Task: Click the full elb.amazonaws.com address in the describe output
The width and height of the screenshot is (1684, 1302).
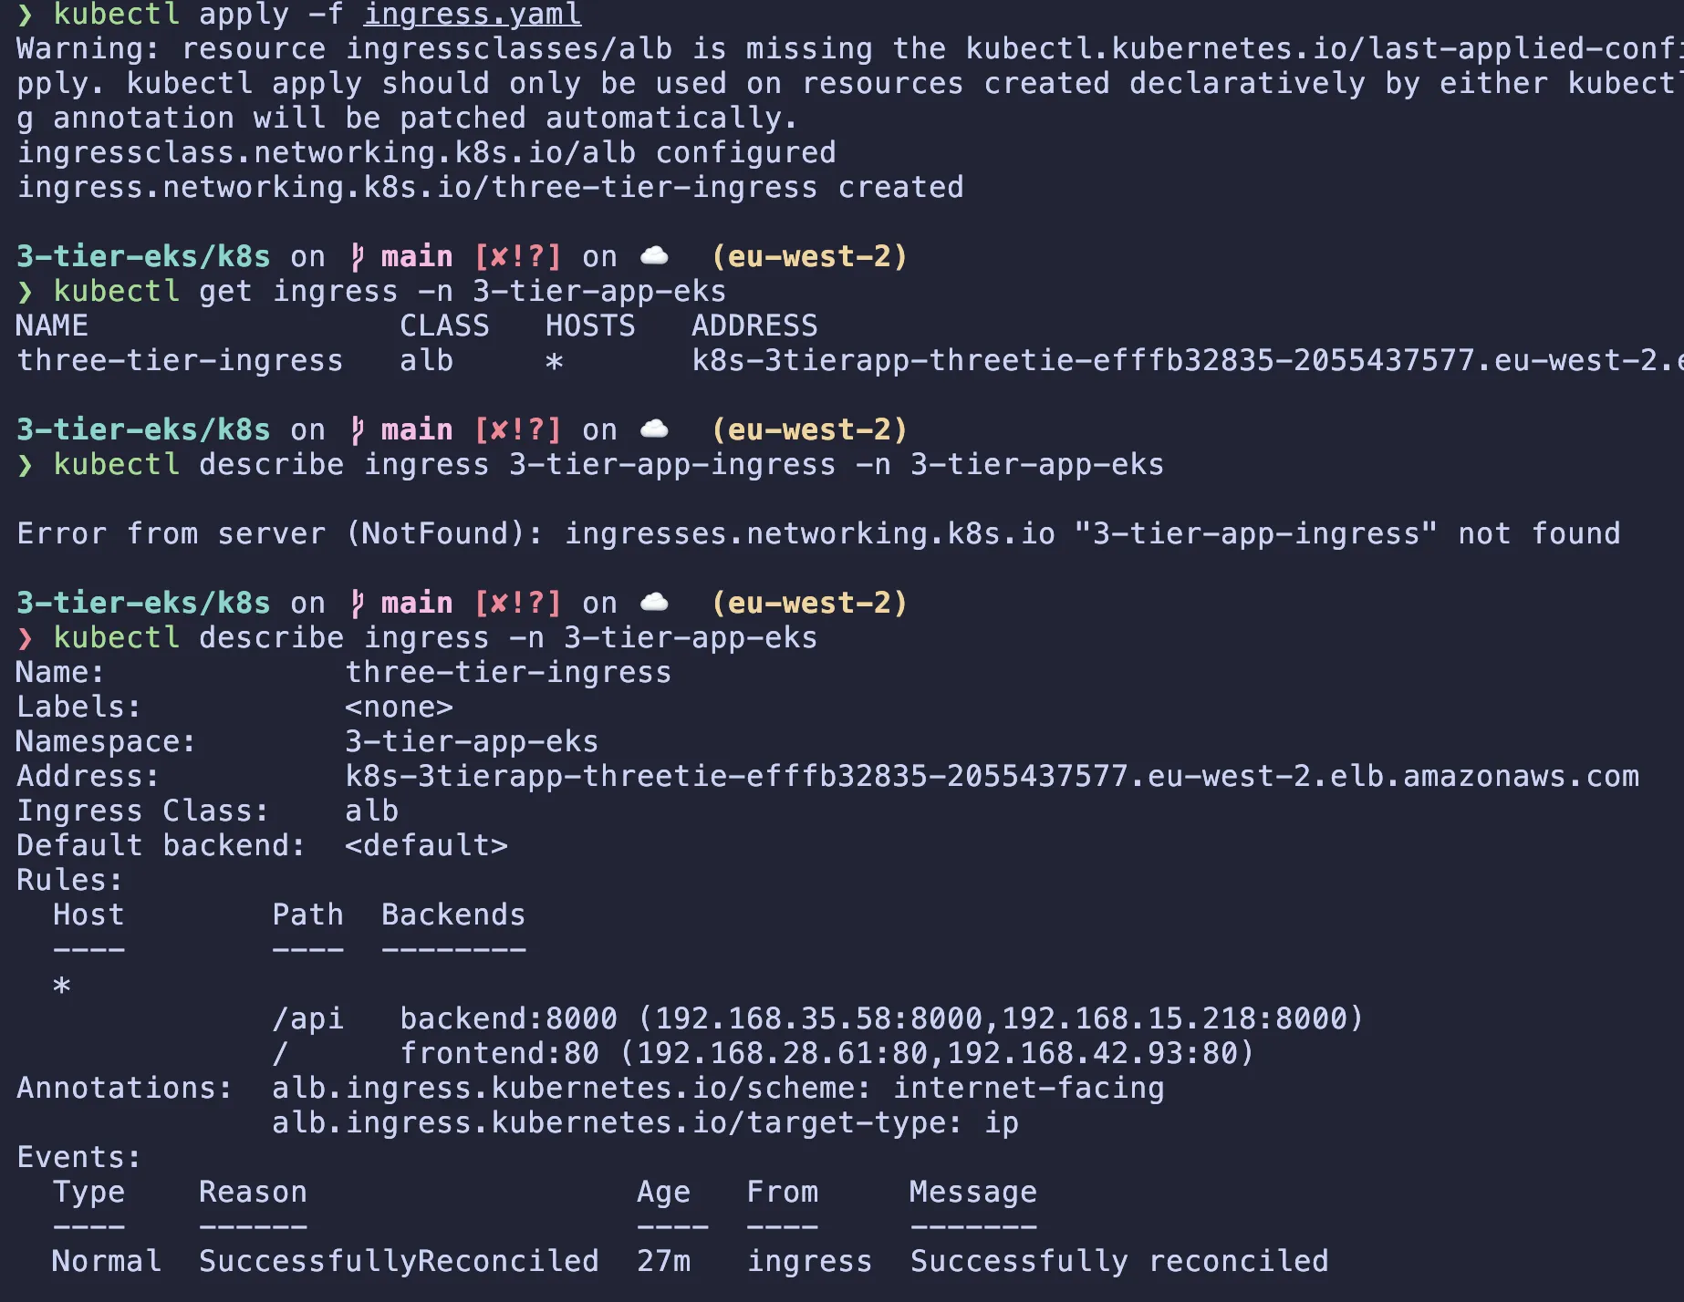Action: tap(992, 776)
